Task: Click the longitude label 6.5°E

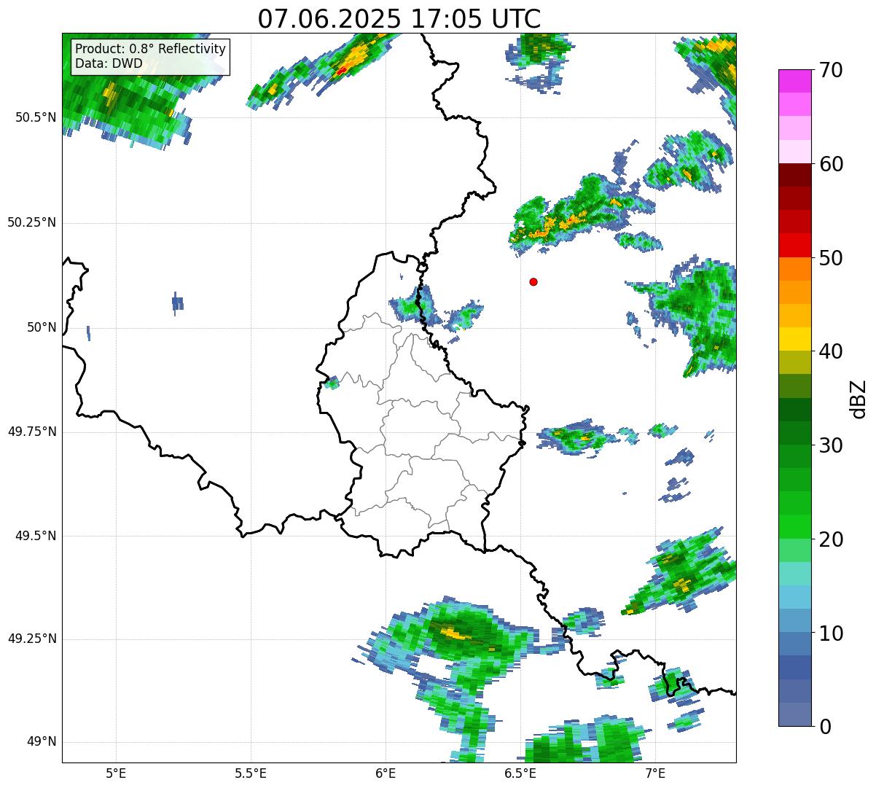Action: click(x=520, y=773)
